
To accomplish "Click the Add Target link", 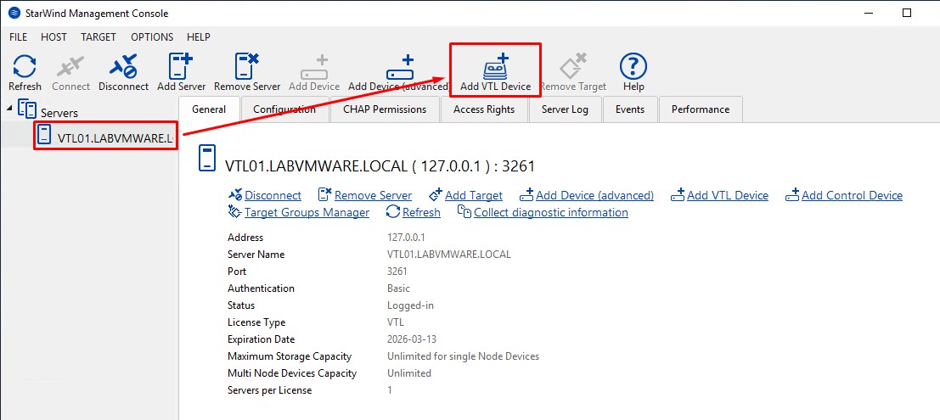I will (473, 195).
